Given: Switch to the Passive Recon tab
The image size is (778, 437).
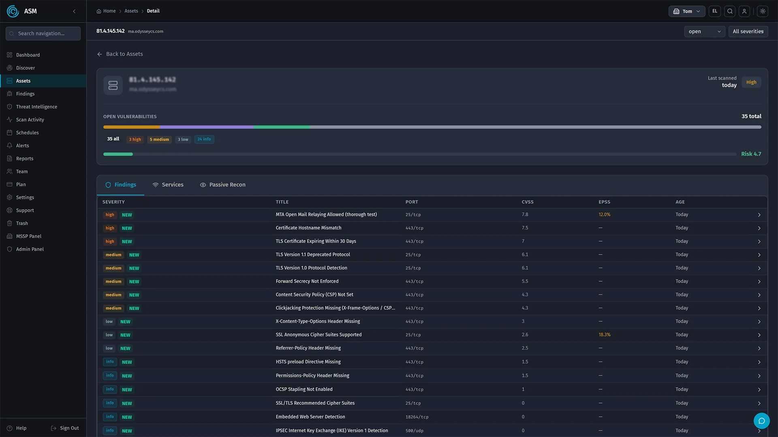Looking at the screenshot, I should 222,185.
